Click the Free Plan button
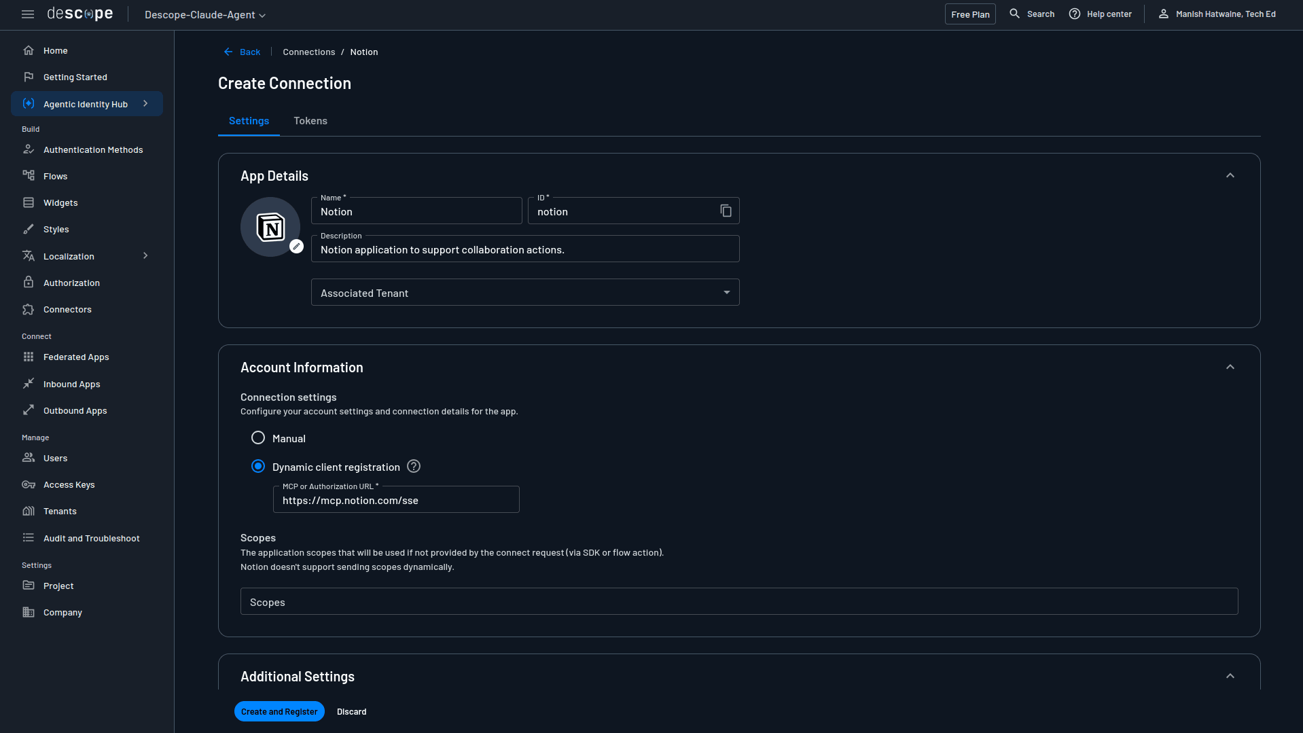 (x=970, y=14)
